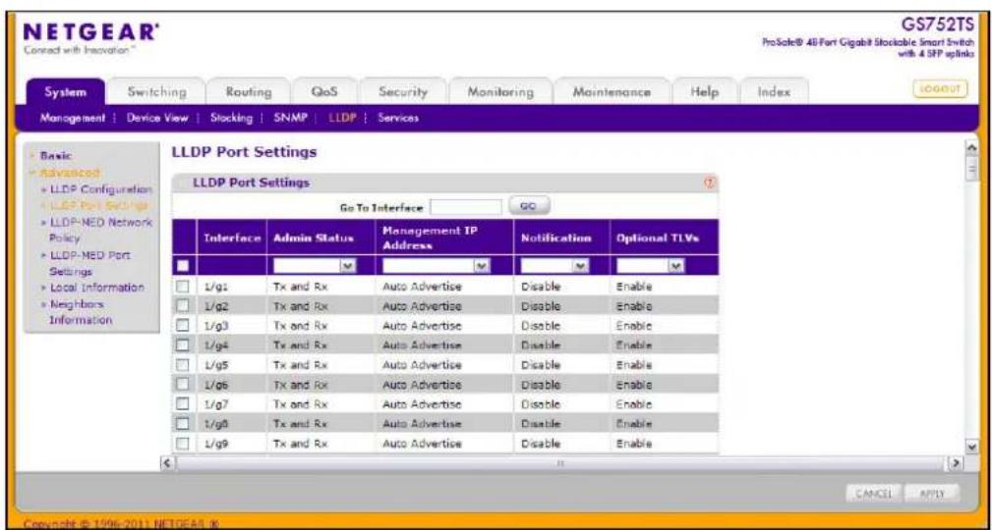Check the box for interface 1/g7
Image resolution: width=992 pixels, height=530 pixels.
(x=184, y=404)
